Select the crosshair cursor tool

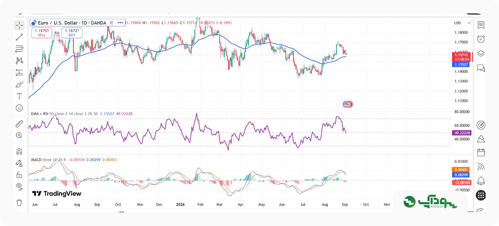pyautogui.click(x=19, y=25)
